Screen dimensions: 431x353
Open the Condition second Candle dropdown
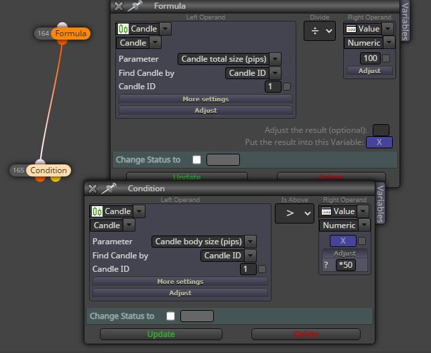pyautogui.click(x=129, y=225)
